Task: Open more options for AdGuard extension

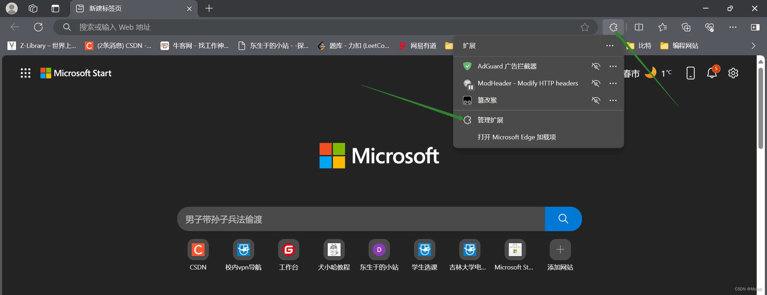Action: (613, 66)
